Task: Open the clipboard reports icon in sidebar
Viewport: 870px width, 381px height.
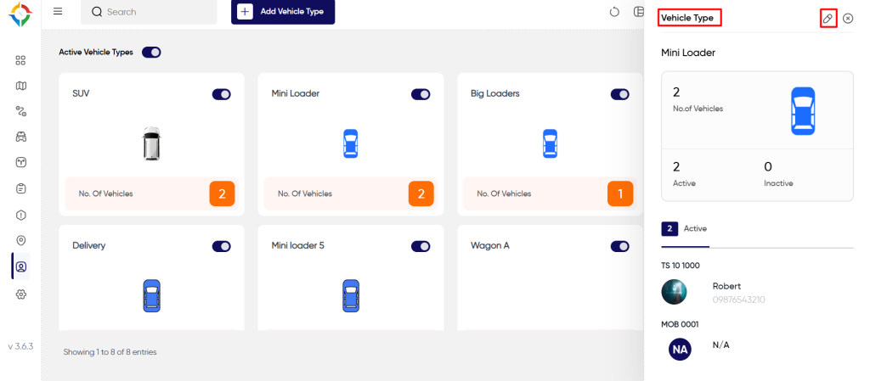Action: pyautogui.click(x=20, y=189)
